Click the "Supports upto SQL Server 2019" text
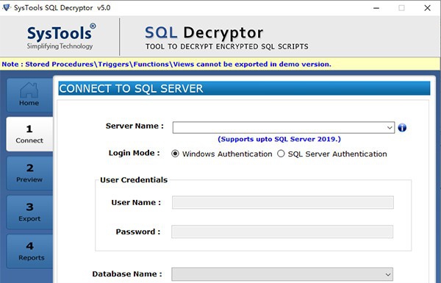 [279, 139]
